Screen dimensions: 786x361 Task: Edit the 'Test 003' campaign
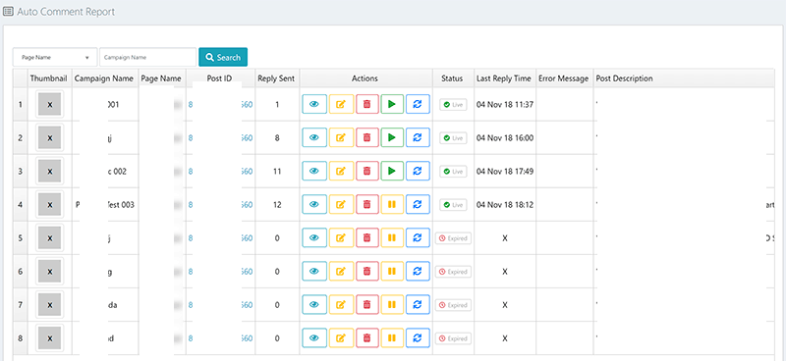[341, 204]
